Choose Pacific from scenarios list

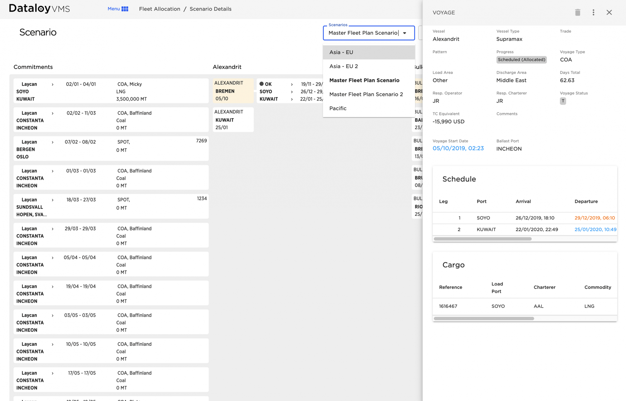coord(338,108)
